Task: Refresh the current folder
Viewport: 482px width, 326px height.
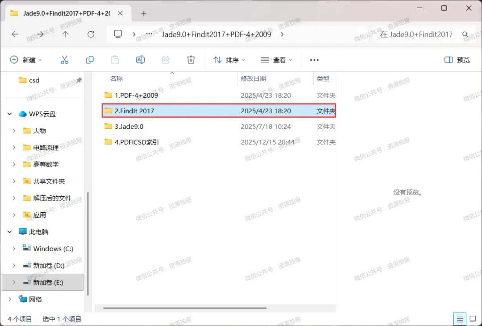Action: click(x=91, y=34)
